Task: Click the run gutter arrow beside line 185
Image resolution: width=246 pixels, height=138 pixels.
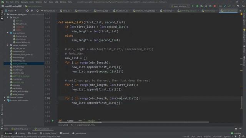Action: pyautogui.click(x=53, y=121)
